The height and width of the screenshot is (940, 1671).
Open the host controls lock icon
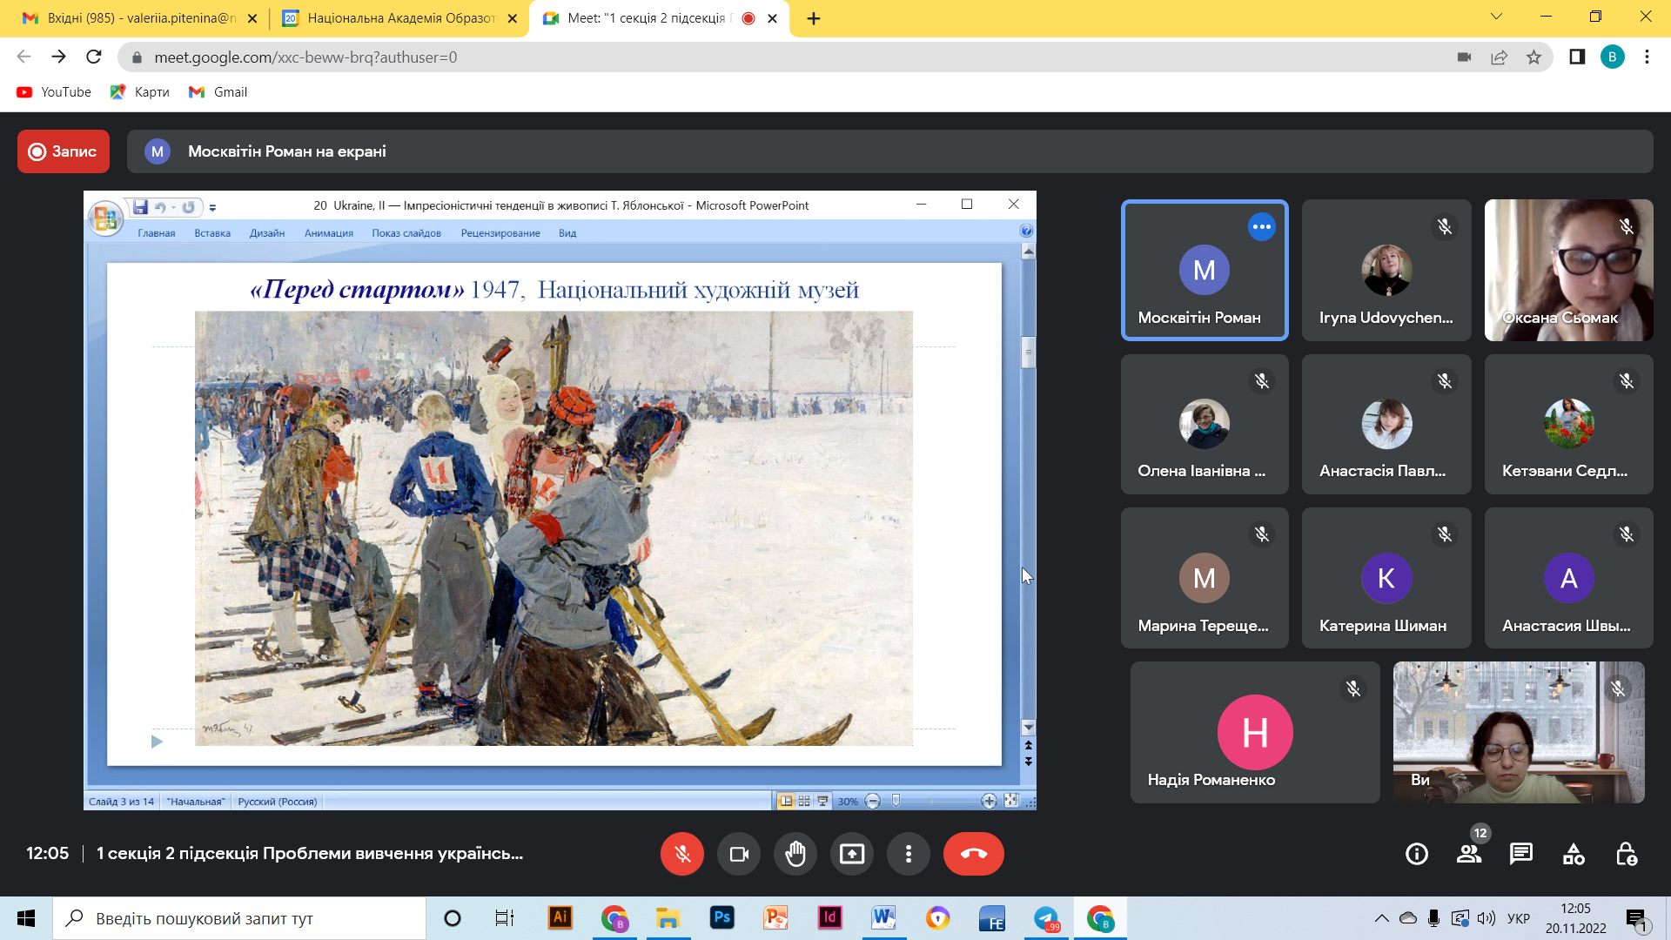coord(1626,854)
